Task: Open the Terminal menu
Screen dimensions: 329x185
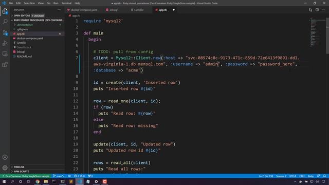Action: click(66, 3)
